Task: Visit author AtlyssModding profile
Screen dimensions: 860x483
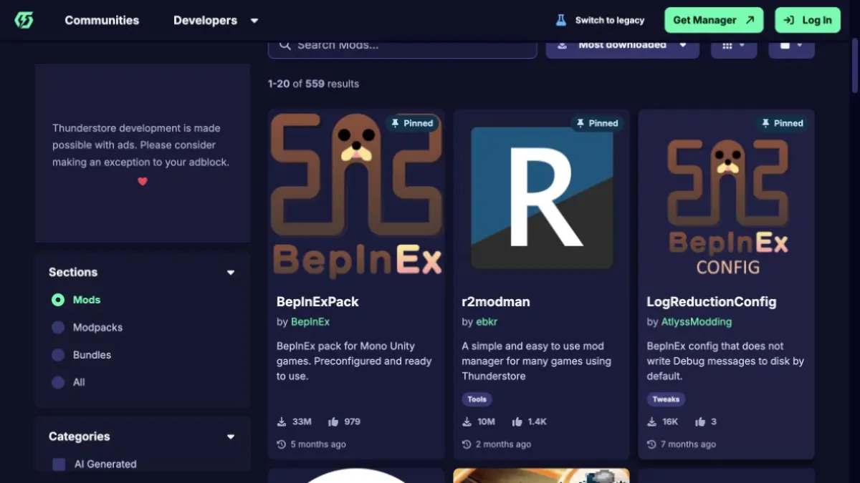Action: point(697,322)
